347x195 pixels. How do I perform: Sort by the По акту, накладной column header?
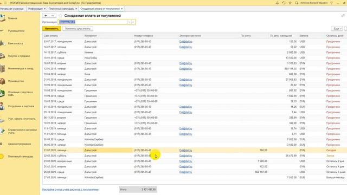[x=283, y=36]
